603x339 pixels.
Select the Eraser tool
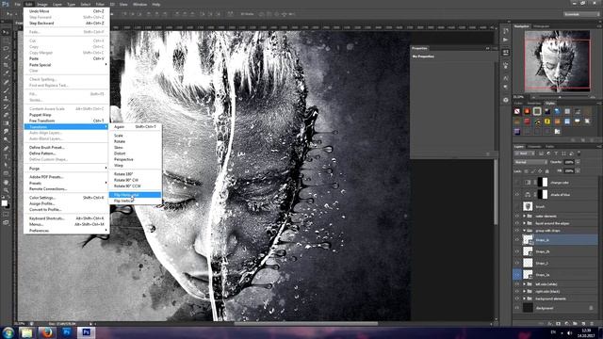tap(6, 115)
